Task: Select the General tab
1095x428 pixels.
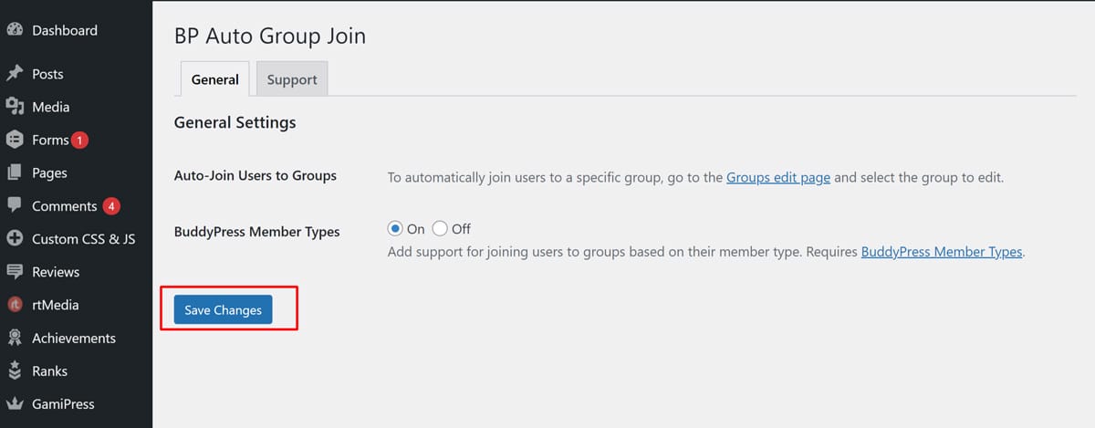Action: click(x=215, y=79)
